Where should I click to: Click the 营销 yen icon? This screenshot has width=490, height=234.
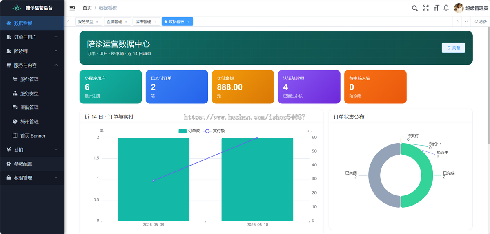coord(9,149)
